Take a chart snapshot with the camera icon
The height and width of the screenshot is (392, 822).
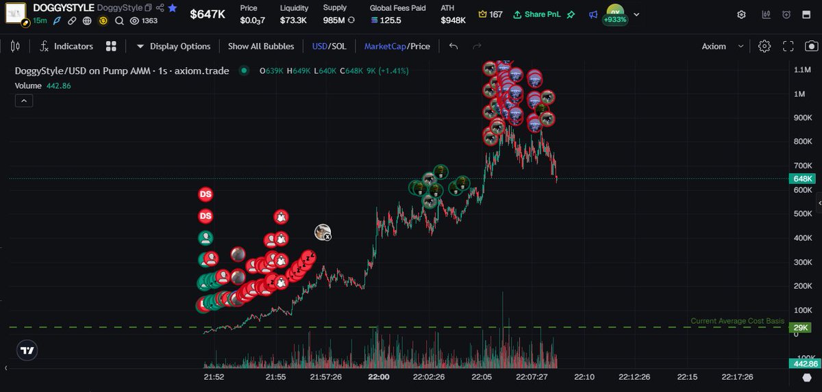coord(811,46)
